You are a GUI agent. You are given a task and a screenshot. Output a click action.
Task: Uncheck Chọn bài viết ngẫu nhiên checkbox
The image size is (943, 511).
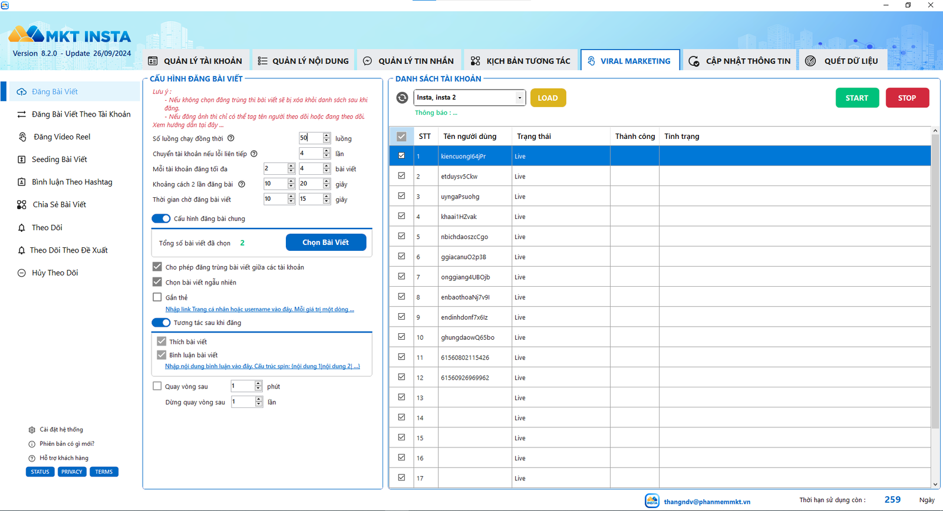(x=157, y=282)
